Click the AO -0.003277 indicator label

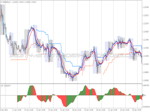pos(6,86)
